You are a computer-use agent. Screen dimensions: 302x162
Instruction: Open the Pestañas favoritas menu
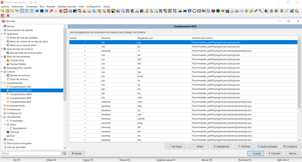[x=67, y=6]
